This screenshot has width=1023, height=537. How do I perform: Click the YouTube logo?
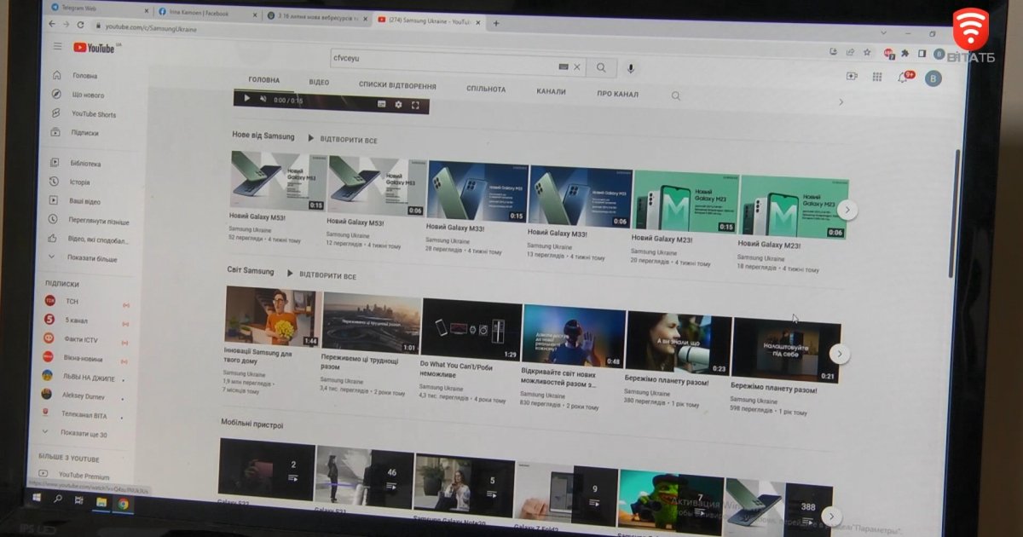point(94,48)
